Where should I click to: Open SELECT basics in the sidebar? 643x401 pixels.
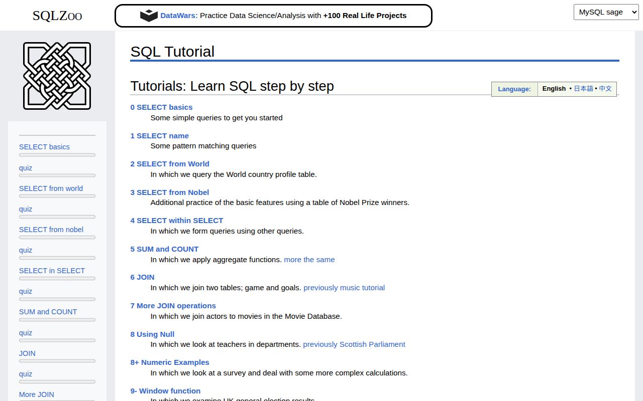coord(44,146)
